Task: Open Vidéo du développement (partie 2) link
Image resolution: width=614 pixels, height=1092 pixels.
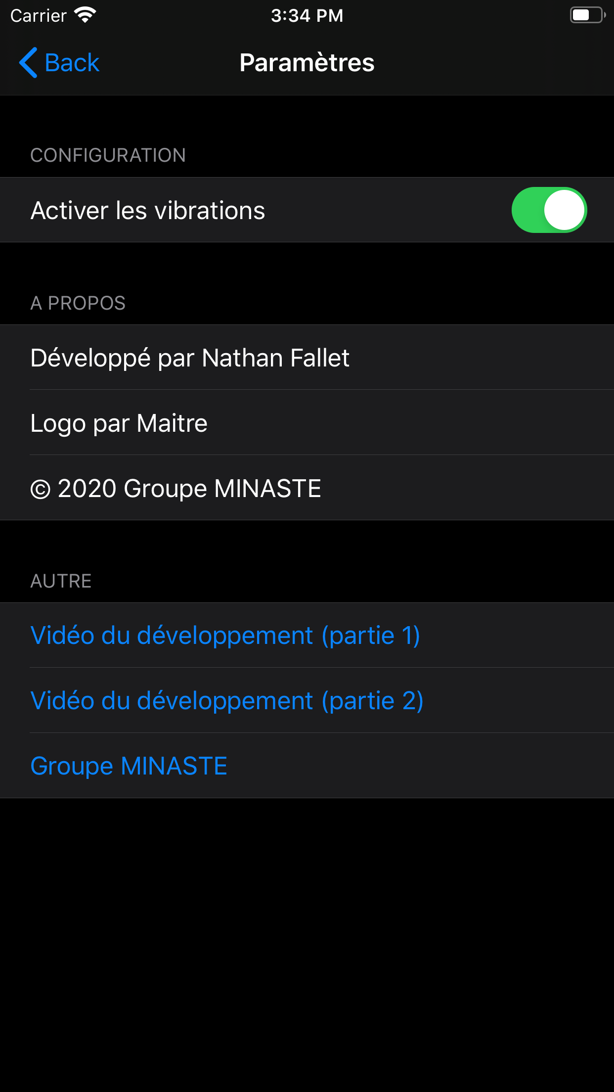Action: [x=226, y=701]
